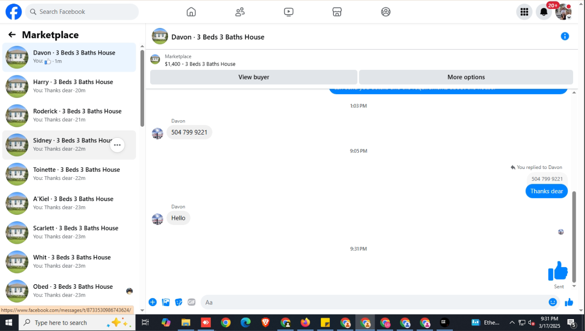Click the Hello message from Davon
585x331 pixels.
coord(178,218)
